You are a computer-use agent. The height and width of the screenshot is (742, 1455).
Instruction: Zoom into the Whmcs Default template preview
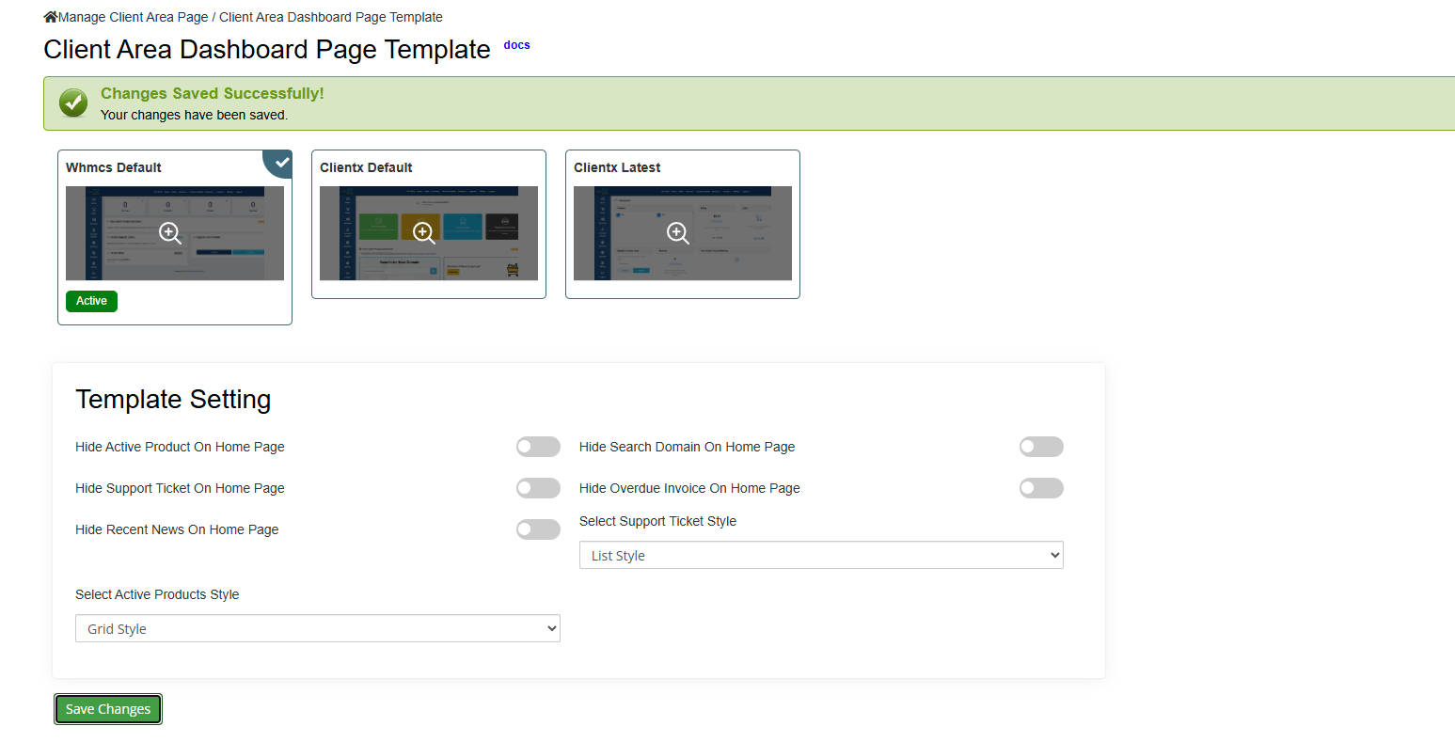click(170, 233)
